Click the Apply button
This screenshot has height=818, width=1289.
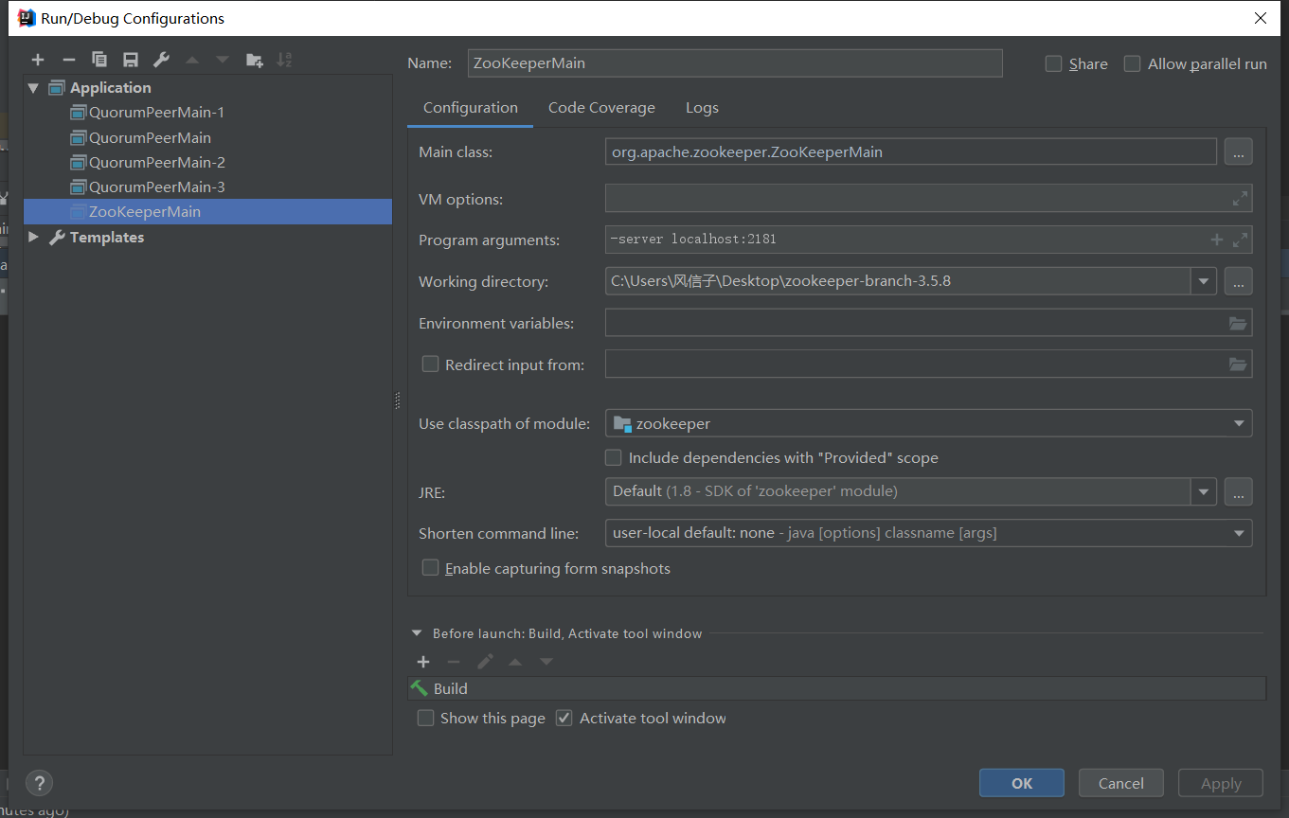1221,783
